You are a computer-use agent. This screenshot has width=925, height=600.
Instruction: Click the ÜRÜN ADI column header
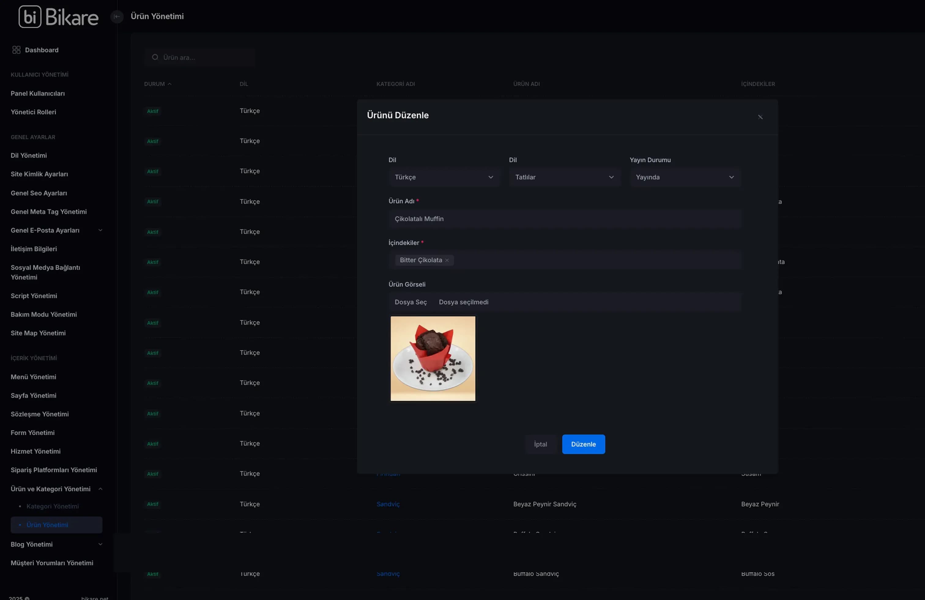tap(526, 84)
